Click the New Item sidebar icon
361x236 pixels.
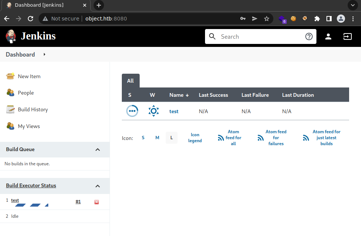coord(10,76)
